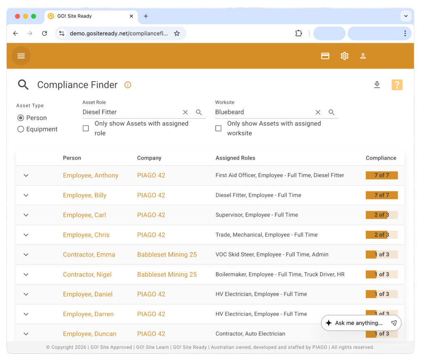Select the Person asset type
Viewport: 424px width, 363px height.
(21, 118)
